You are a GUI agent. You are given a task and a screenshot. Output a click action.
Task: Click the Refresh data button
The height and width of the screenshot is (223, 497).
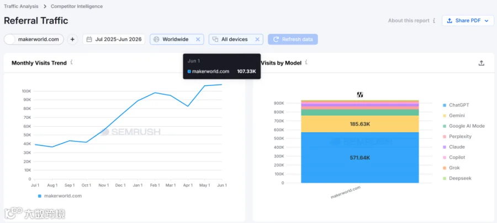[x=293, y=39]
